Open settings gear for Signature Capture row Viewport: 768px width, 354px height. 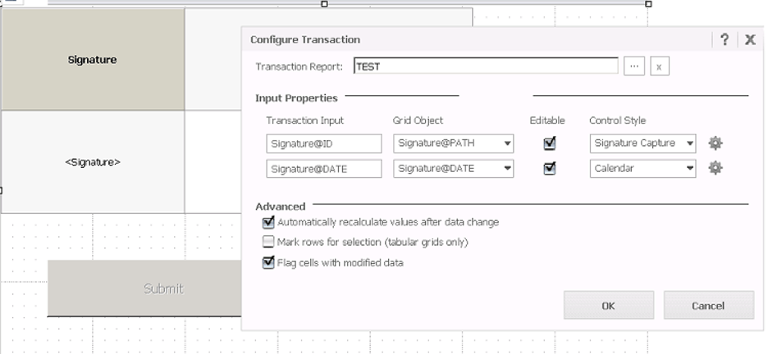(x=715, y=143)
